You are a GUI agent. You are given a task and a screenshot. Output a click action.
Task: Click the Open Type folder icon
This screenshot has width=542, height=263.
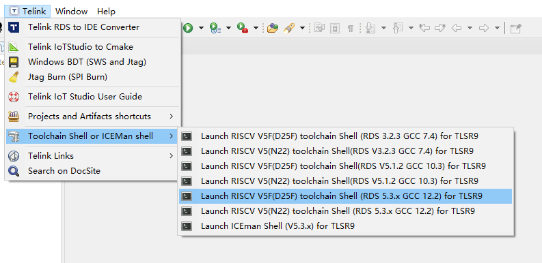point(273,28)
